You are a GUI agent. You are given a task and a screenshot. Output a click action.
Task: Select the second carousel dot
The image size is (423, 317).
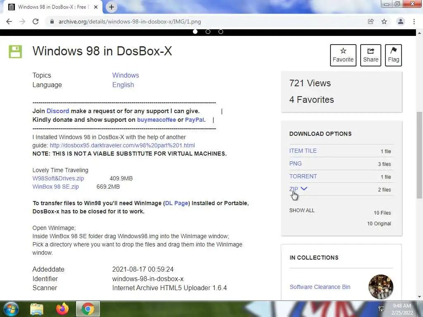208,31
